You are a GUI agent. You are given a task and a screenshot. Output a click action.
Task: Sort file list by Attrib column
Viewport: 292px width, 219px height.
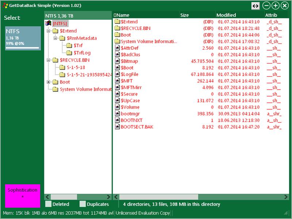[x=276, y=15]
